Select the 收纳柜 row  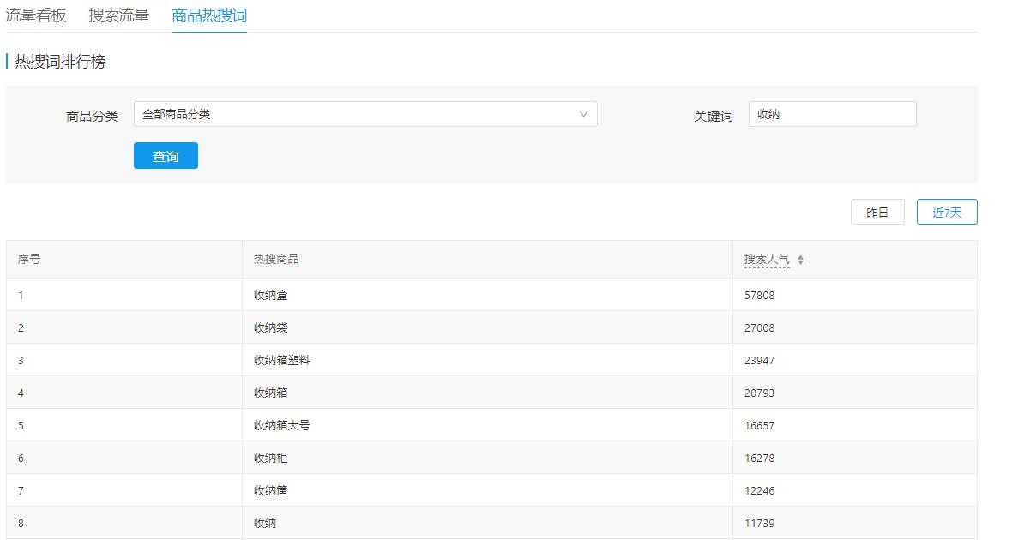tap(270, 458)
